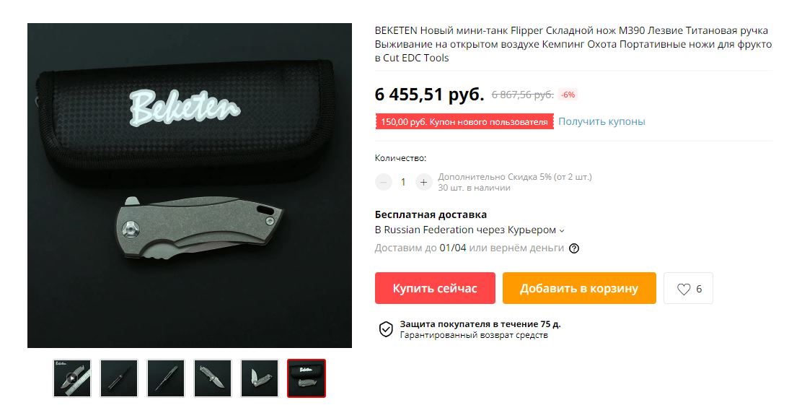Screen dimensions: 789x413
Task: Click Добавить в корзину button
Action: [579, 288]
